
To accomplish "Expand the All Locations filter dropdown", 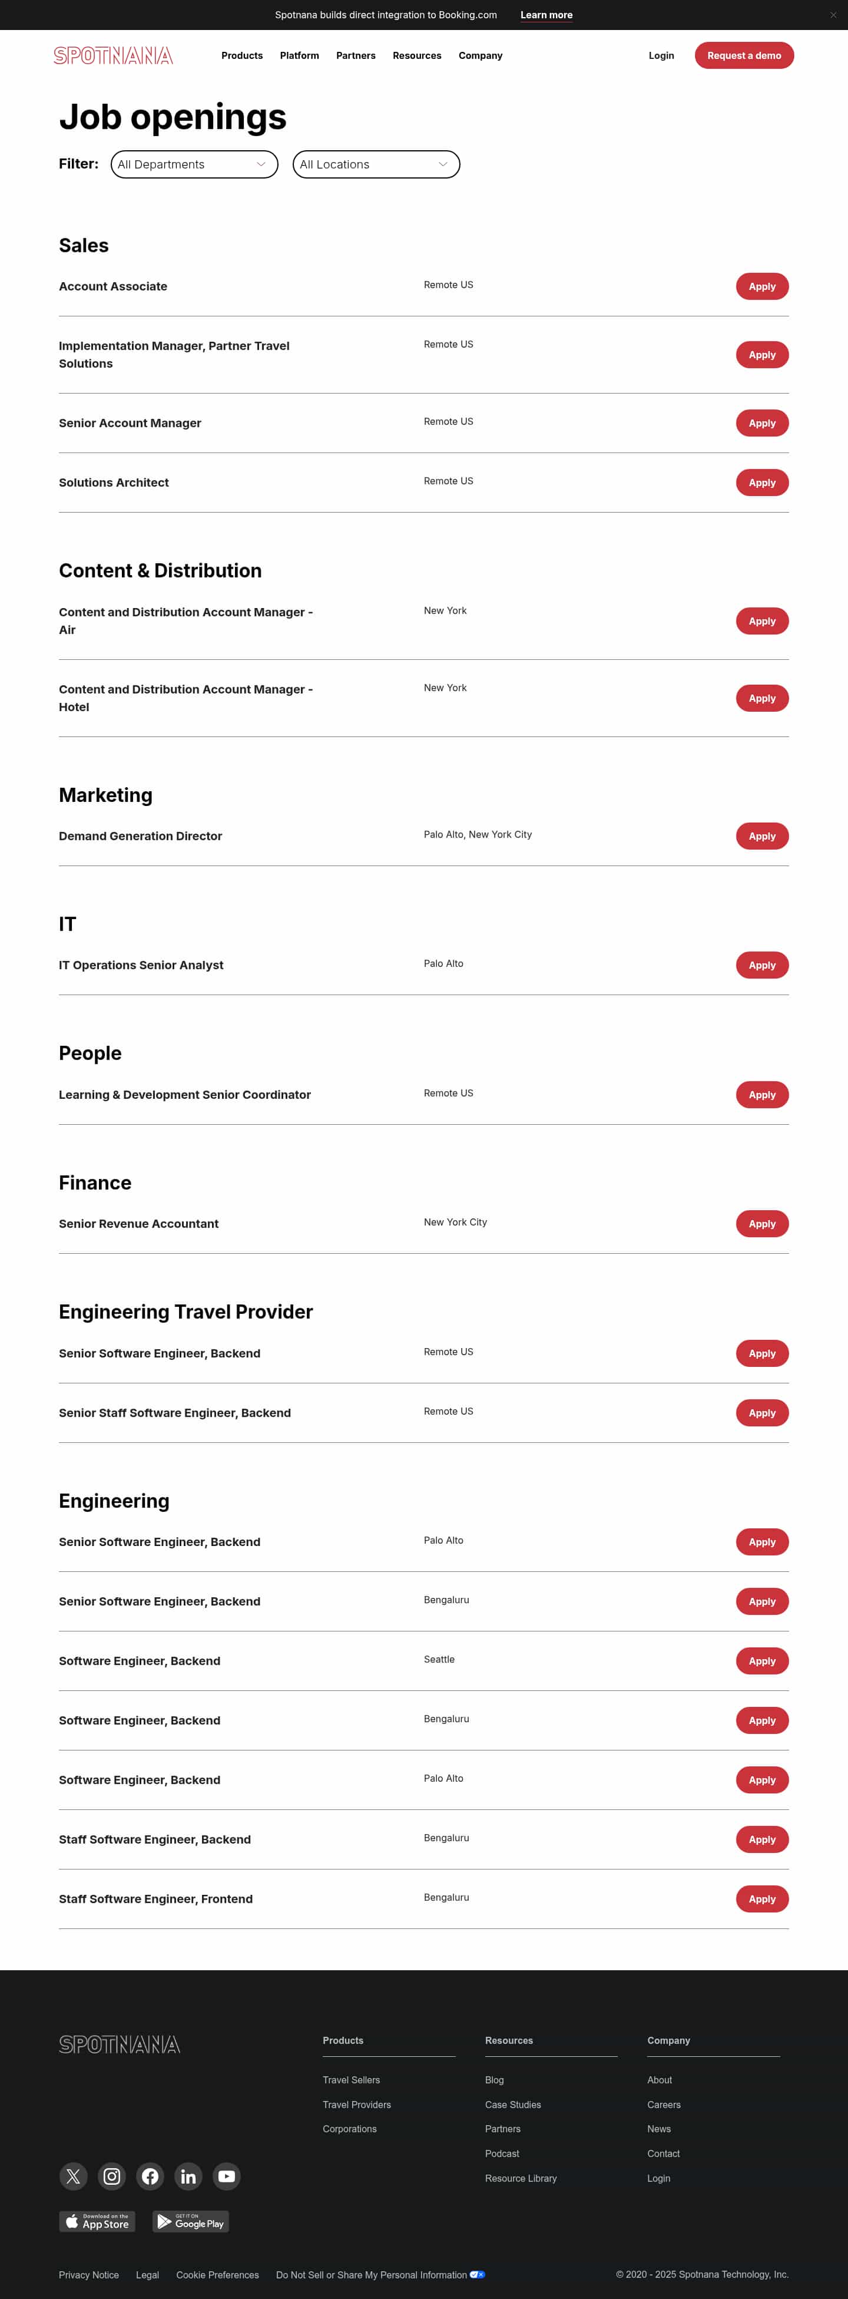I will 376,164.
